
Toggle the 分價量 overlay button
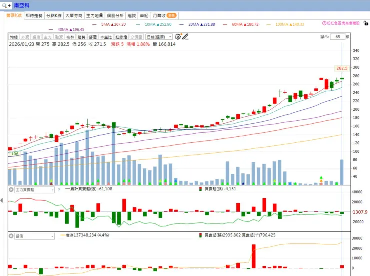pyautogui.click(x=136, y=37)
